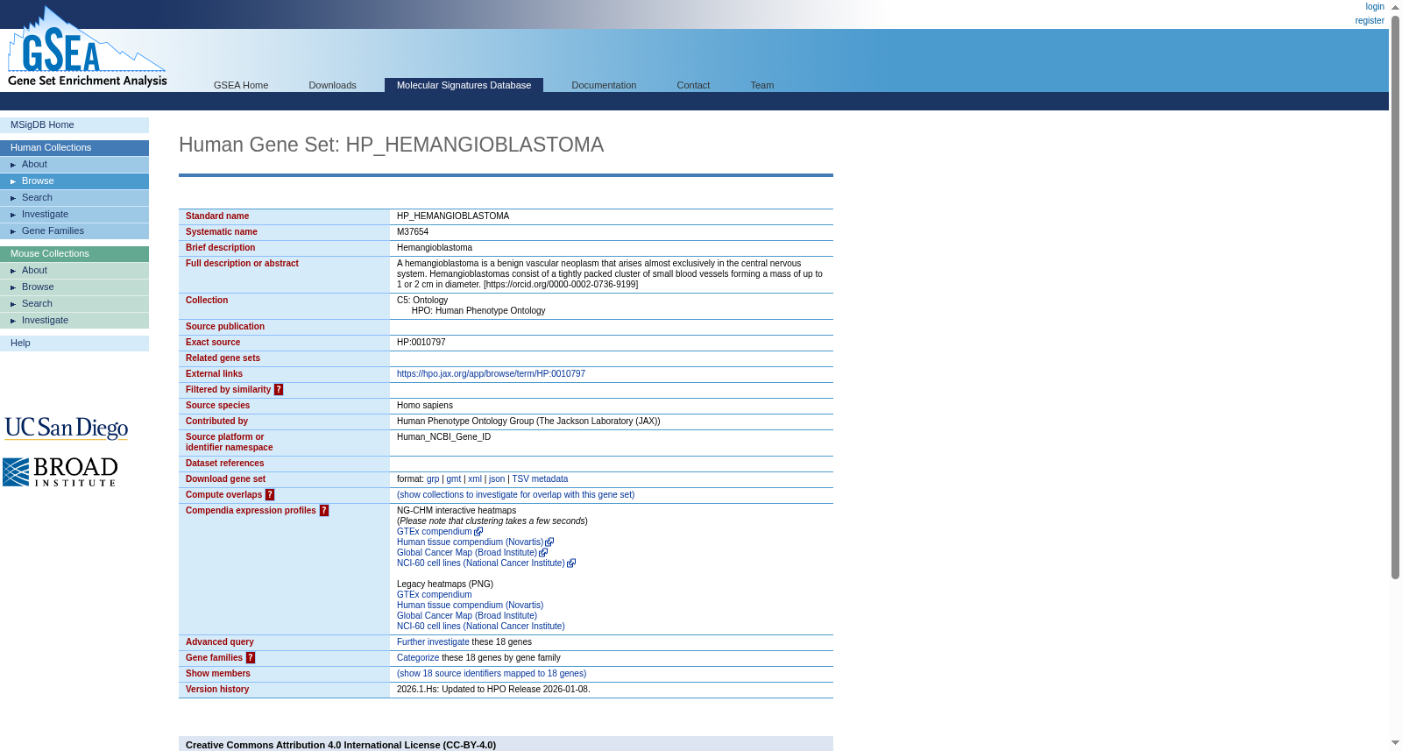The image size is (1402, 751).
Task: Click Further investigate link
Action: click(x=433, y=642)
